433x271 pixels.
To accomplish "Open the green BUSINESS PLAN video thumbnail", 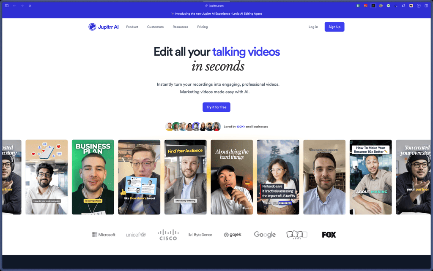I will pos(93,177).
